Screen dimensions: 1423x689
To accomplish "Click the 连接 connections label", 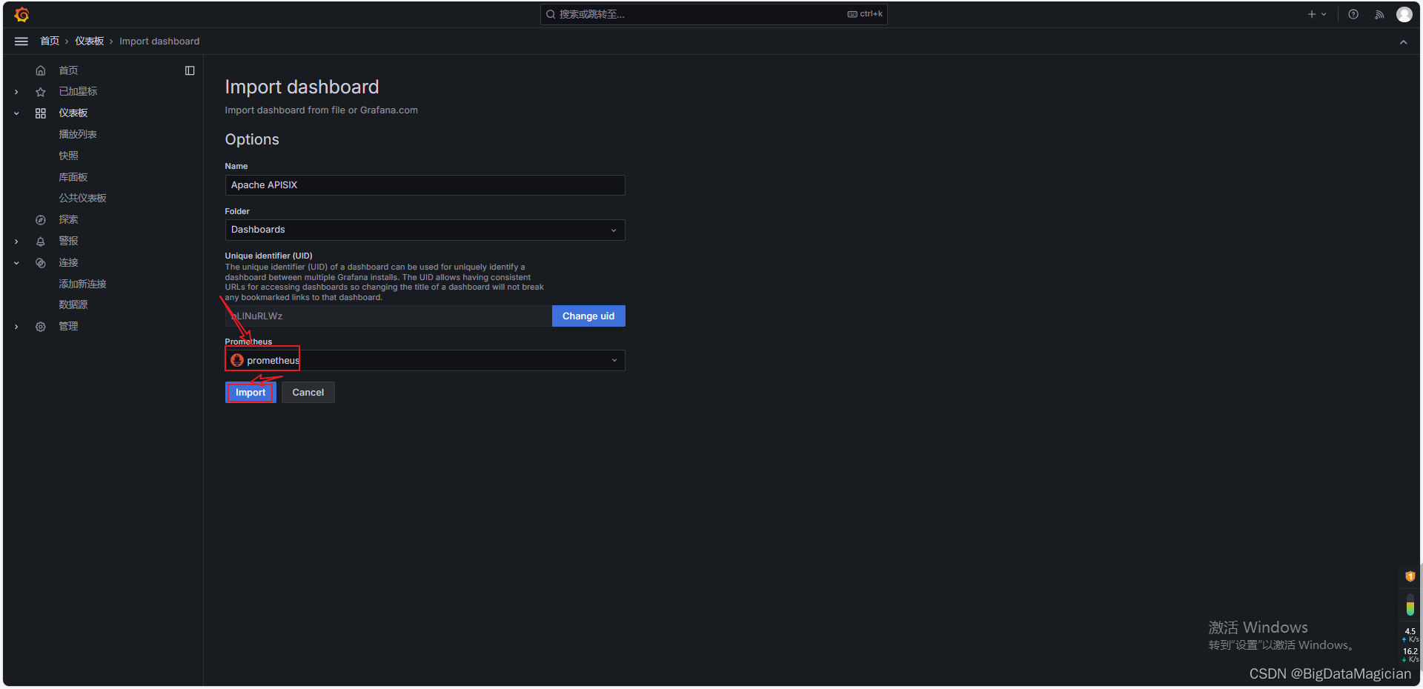I will [68, 262].
